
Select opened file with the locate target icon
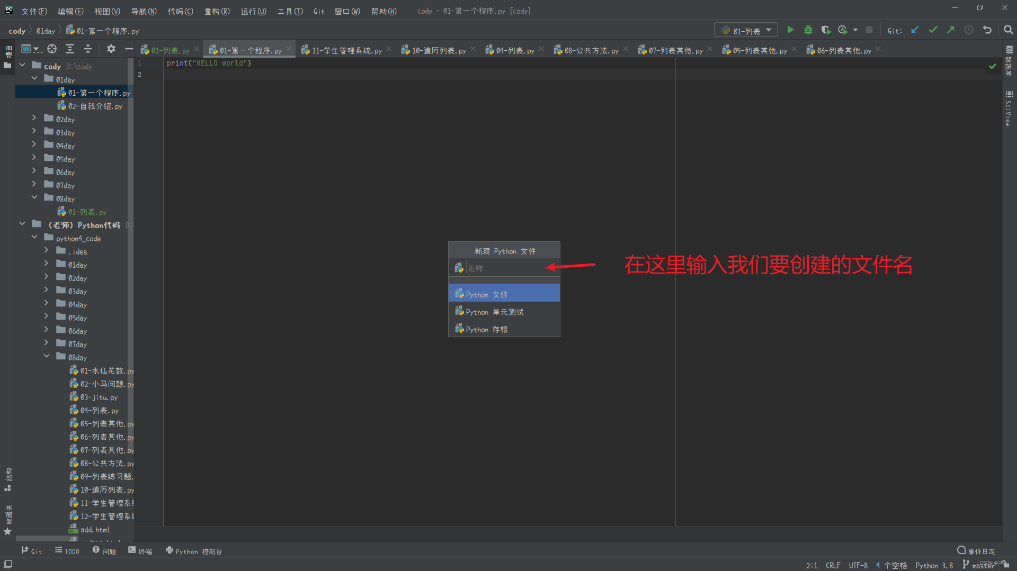[52, 49]
